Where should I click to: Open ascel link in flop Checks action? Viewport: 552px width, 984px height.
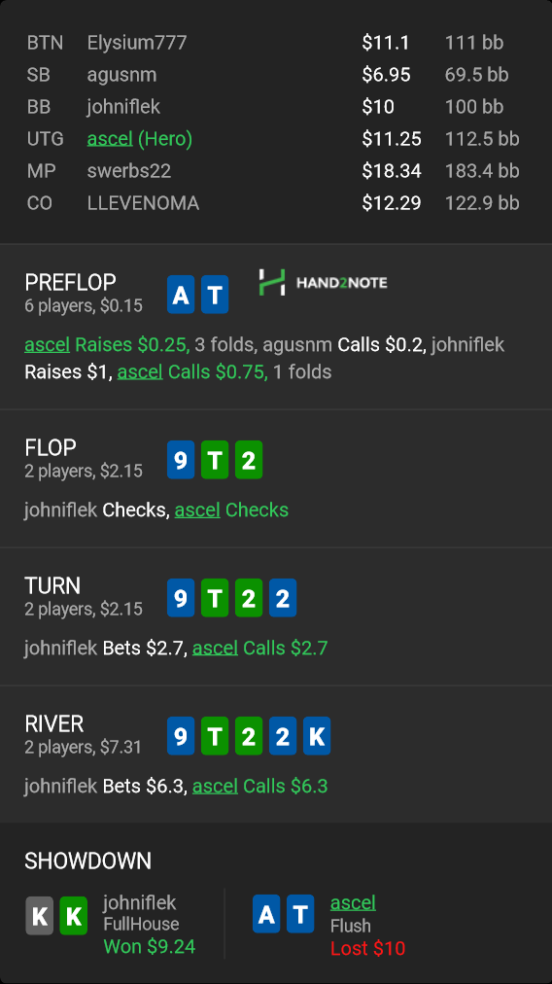(197, 510)
